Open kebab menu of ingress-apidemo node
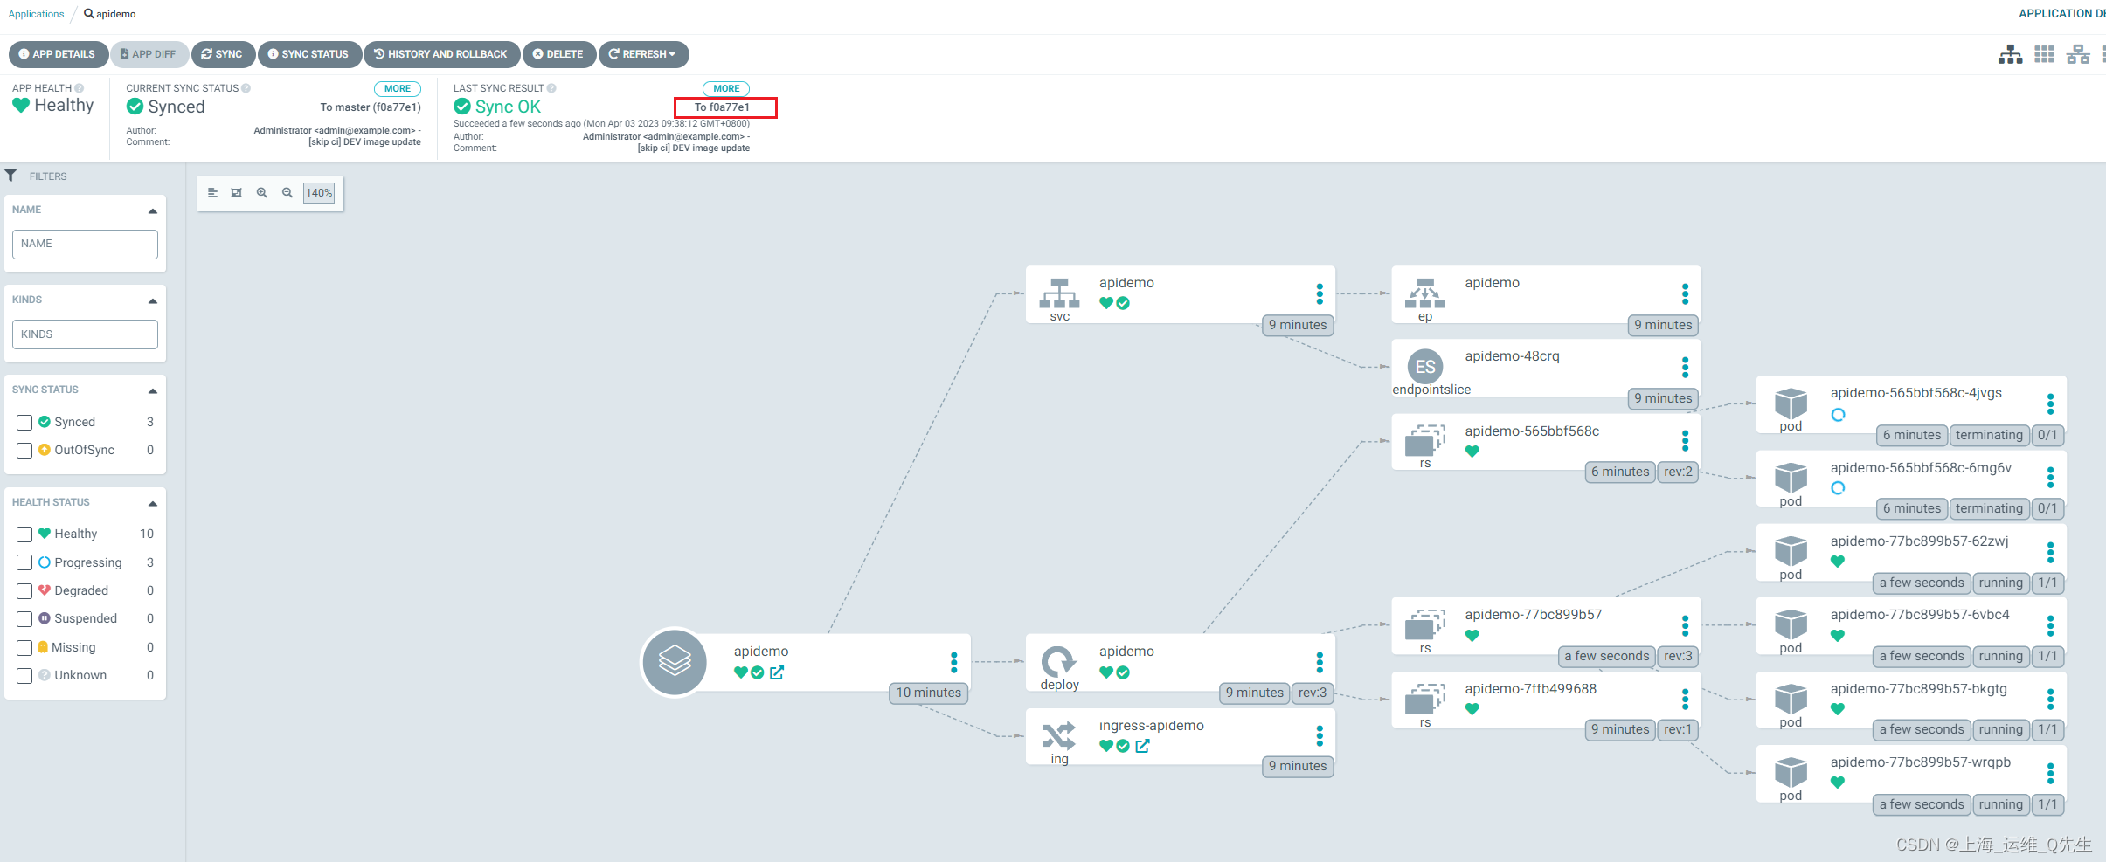The image size is (2106, 862). [x=1320, y=736]
